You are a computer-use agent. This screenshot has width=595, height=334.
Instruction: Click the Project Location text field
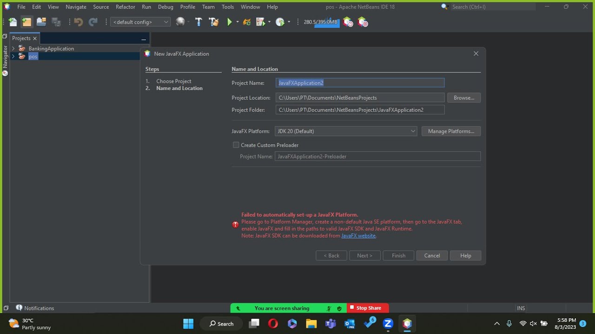[360, 98]
